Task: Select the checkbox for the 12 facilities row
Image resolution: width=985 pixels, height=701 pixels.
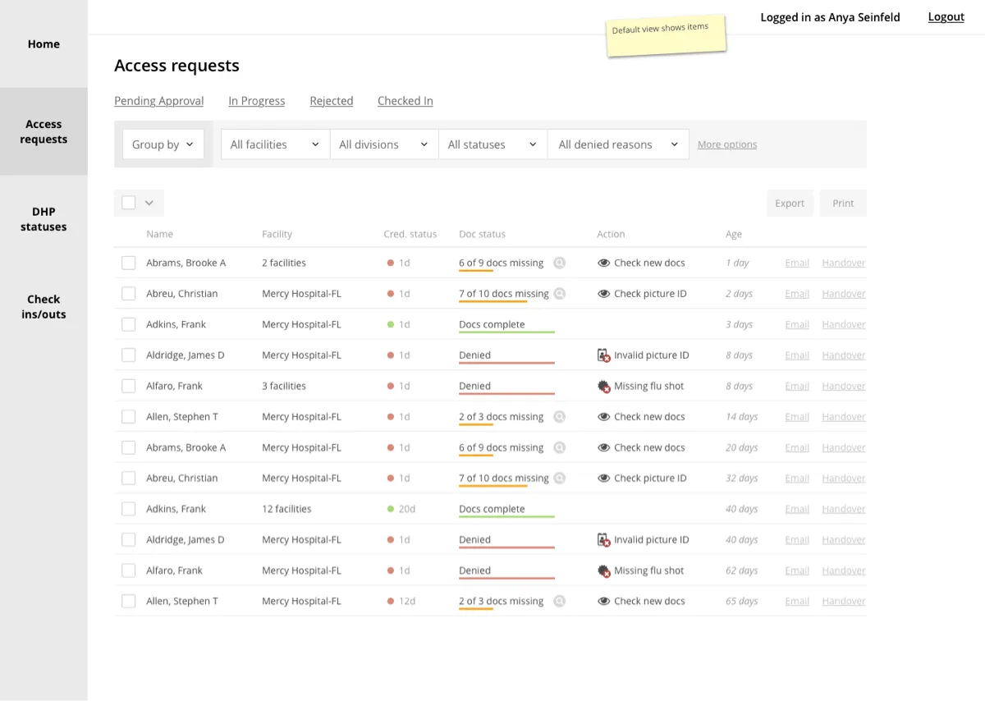Action: point(129,509)
